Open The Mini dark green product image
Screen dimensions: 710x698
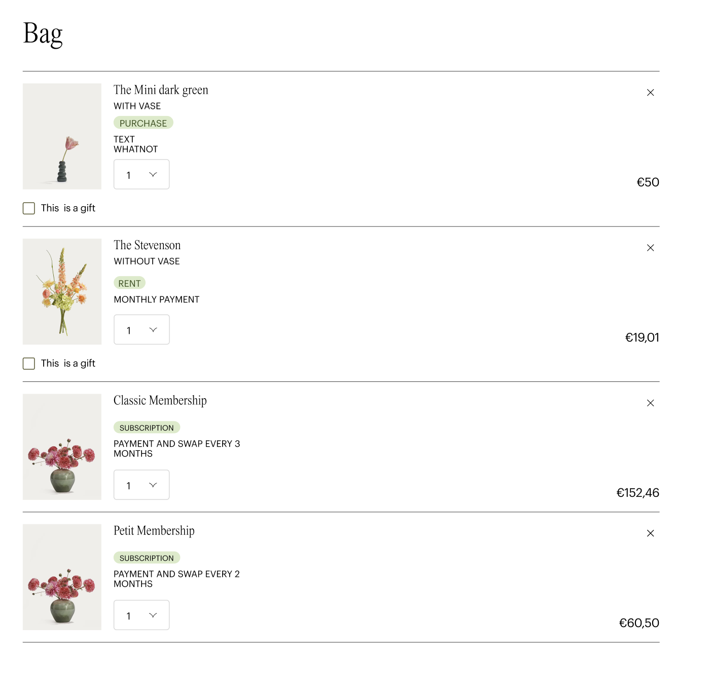(62, 136)
